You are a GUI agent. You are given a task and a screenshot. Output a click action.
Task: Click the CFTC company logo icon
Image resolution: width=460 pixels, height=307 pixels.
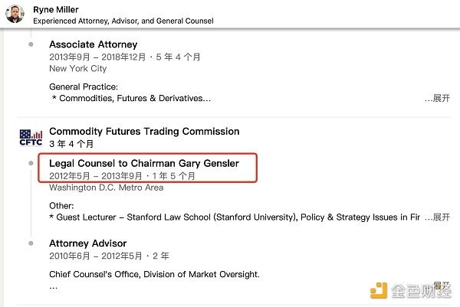30,138
